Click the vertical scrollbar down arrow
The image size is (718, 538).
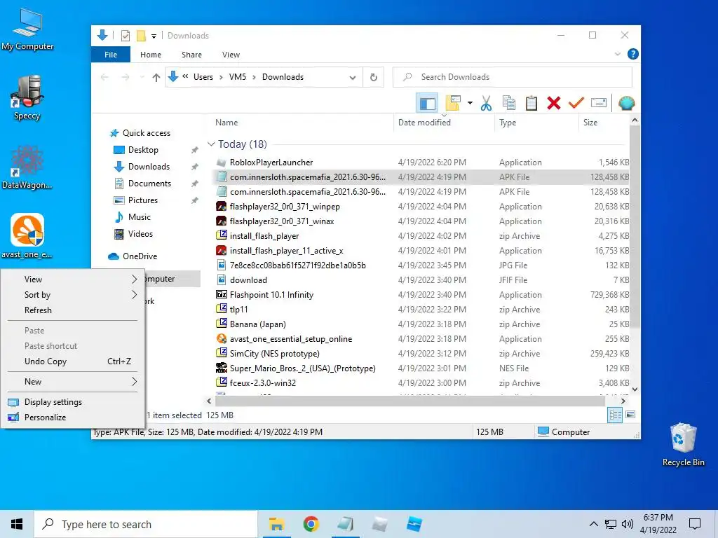point(635,389)
